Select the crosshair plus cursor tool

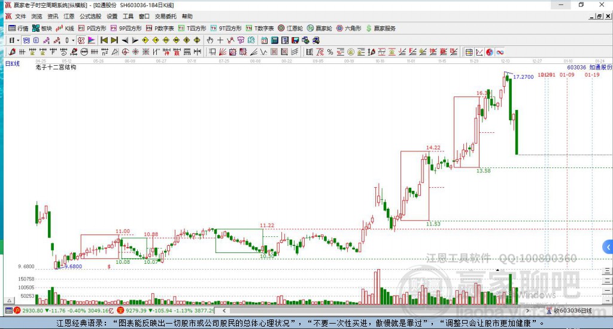pos(220,40)
